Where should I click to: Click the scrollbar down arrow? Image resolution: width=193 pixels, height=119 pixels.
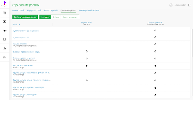192,97
